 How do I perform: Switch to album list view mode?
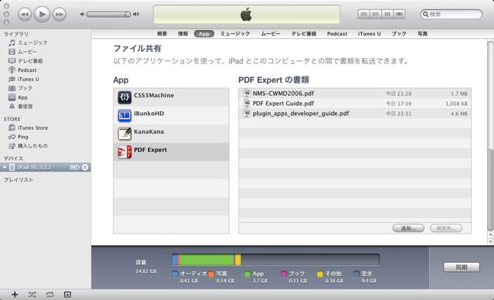(376, 14)
